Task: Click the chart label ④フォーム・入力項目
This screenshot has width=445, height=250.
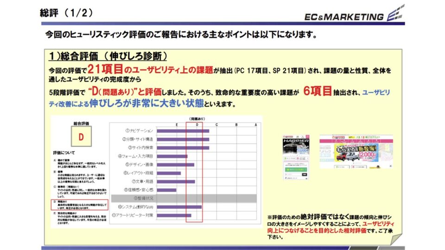Action: [135, 156]
